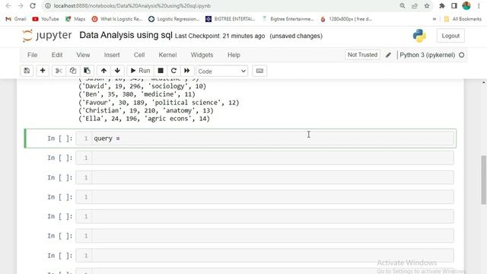Share this page icon in address bar

415,6
